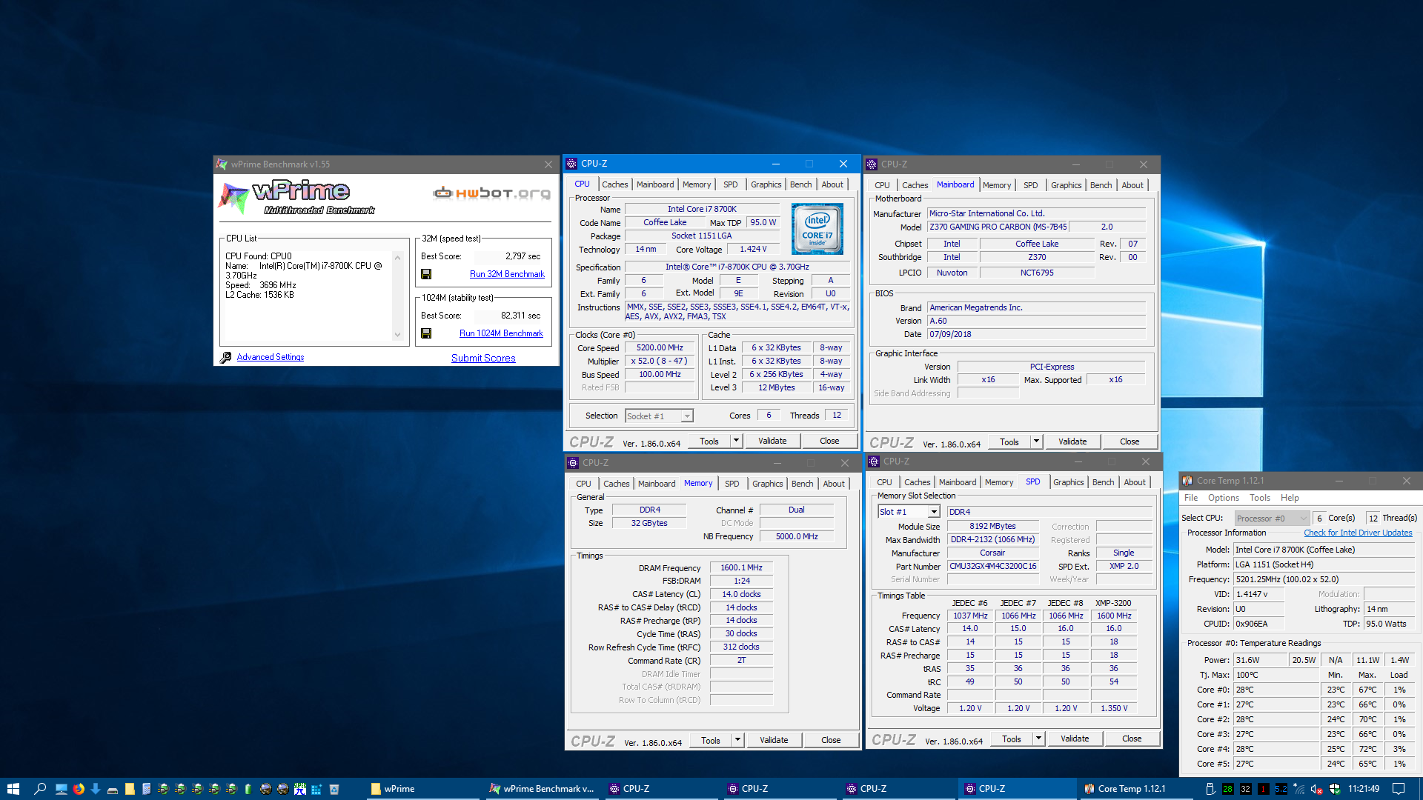Click the wPrime CPU List scrollbar down arrow

tap(398, 335)
